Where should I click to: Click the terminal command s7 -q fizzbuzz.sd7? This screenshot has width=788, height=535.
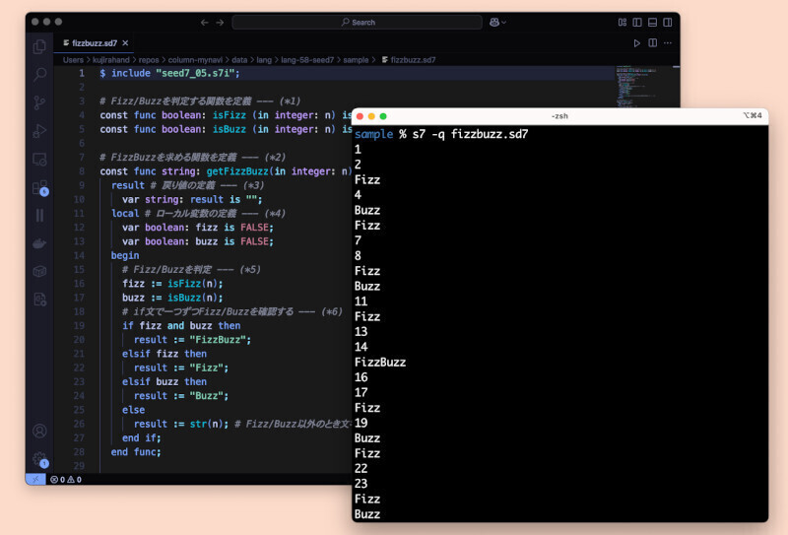[470, 134]
